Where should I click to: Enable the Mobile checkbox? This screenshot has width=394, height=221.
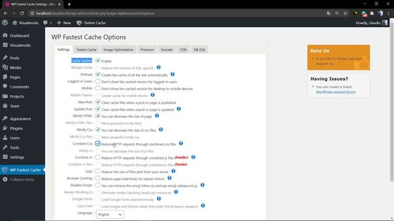click(98, 88)
